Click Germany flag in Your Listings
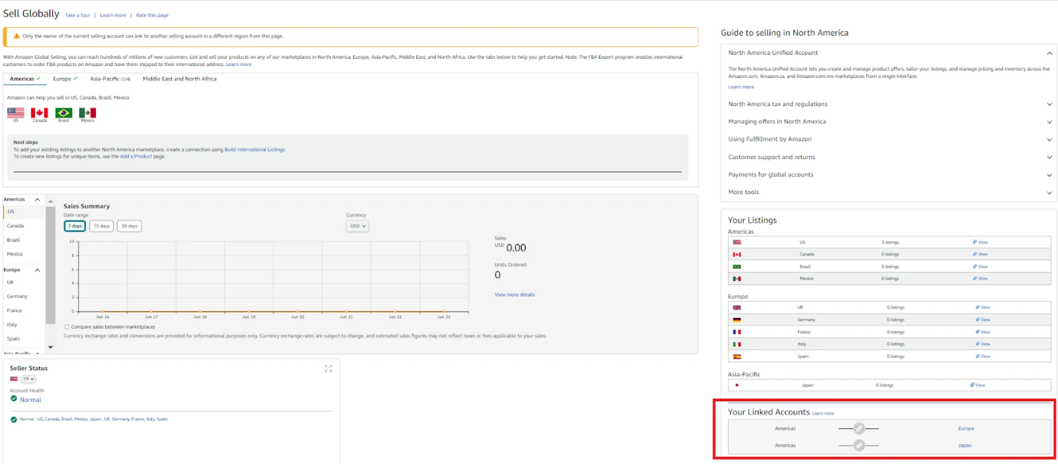Screen dimensions: 1058x464 click(x=737, y=320)
